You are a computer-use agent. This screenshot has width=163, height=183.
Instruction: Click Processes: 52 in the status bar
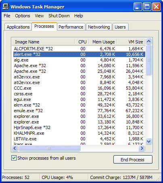(16, 177)
